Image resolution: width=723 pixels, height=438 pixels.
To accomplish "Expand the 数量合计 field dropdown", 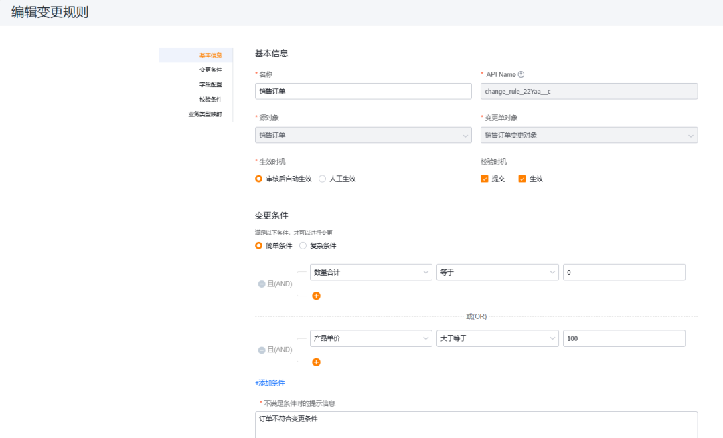I will click(x=371, y=272).
